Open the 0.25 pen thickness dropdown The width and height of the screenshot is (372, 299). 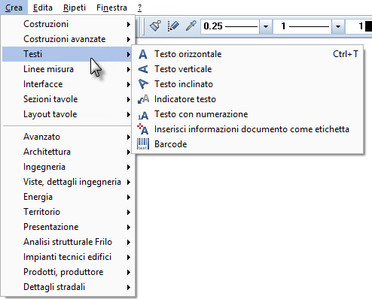(x=266, y=26)
